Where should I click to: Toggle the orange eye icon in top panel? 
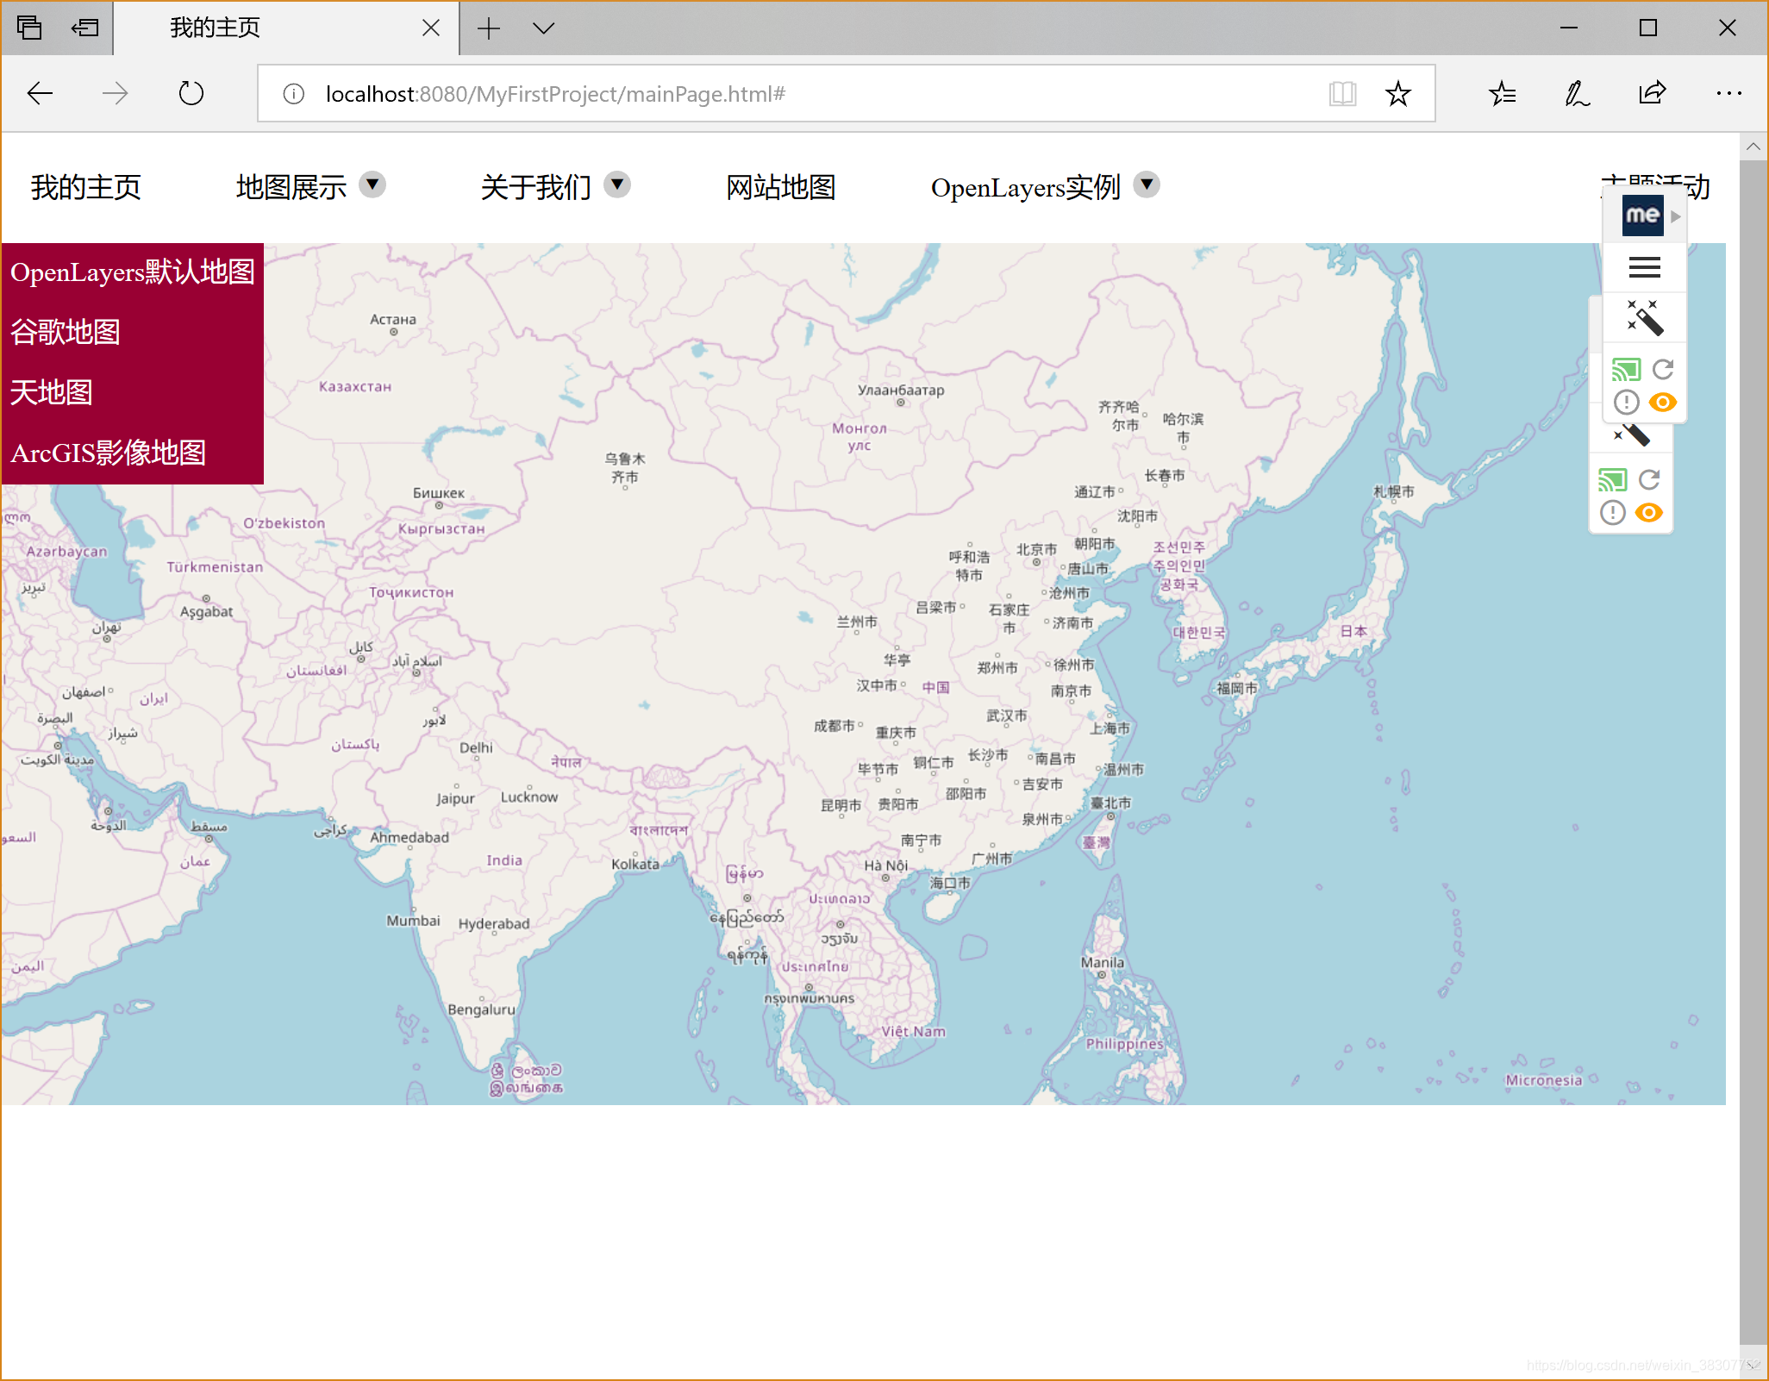(1663, 403)
